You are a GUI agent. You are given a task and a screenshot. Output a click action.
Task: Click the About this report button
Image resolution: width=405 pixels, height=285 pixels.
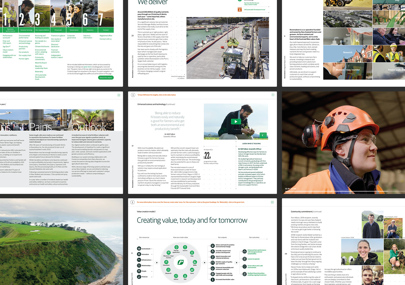tap(106, 77)
